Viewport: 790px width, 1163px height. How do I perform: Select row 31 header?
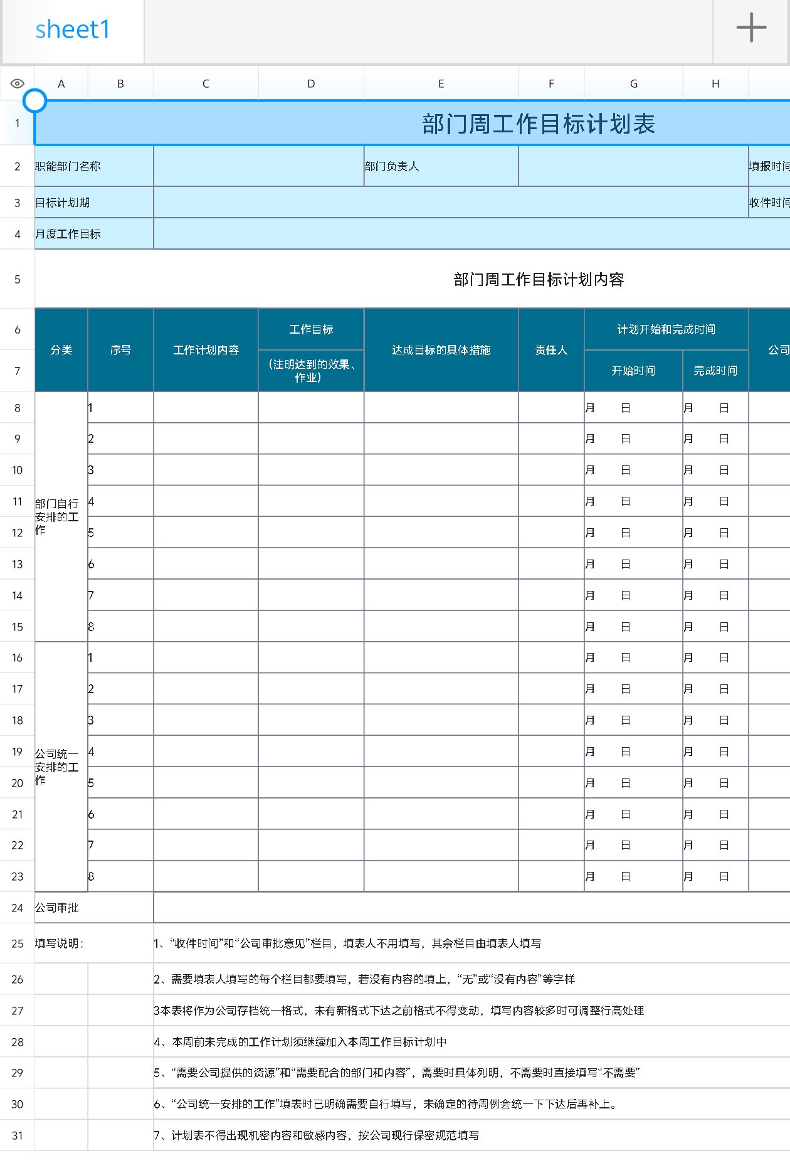[18, 1135]
